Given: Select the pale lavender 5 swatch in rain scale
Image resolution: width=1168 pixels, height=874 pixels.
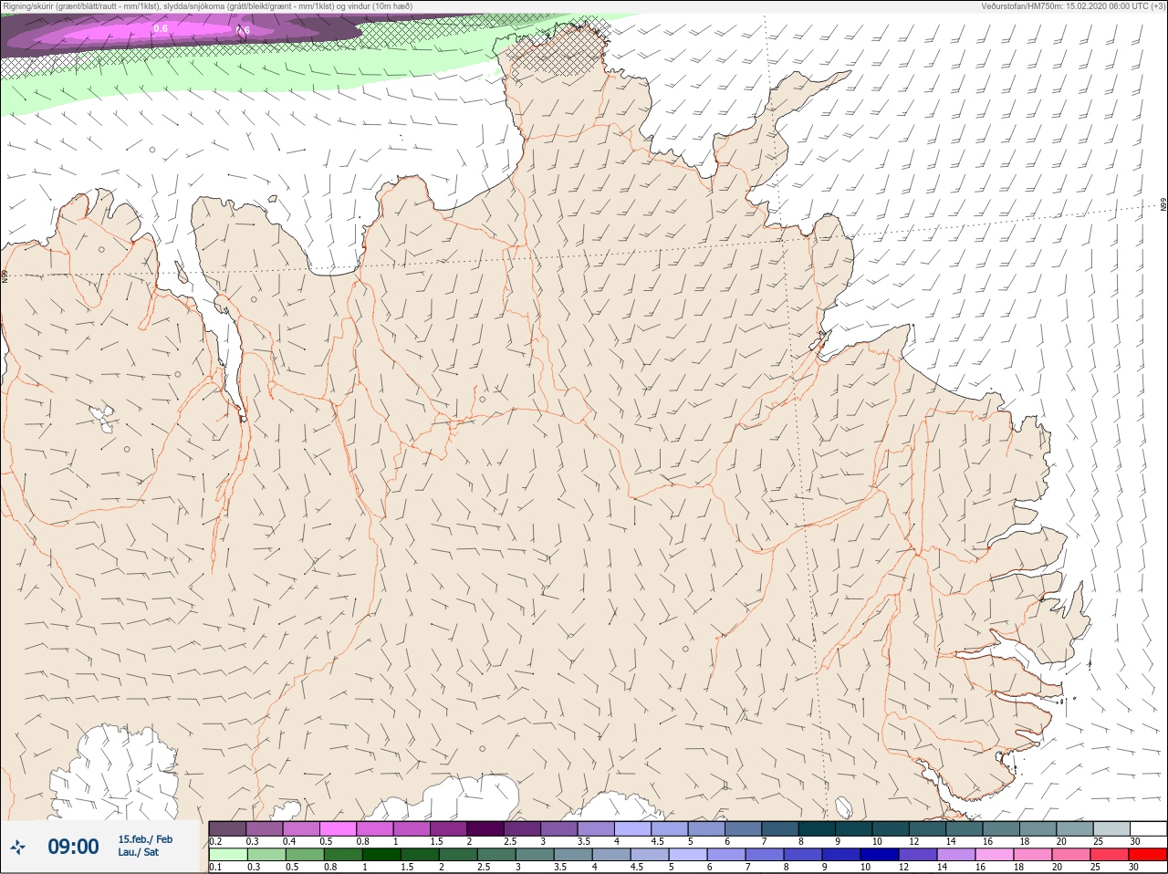Looking at the screenshot, I should (688, 855).
